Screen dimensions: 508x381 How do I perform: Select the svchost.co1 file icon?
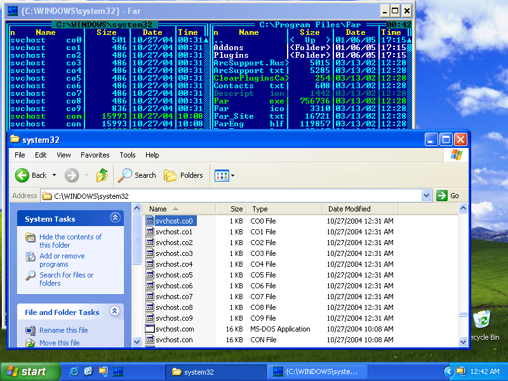[x=150, y=232]
